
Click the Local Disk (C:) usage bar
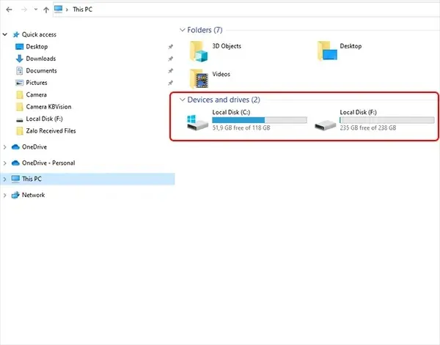pyautogui.click(x=259, y=119)
